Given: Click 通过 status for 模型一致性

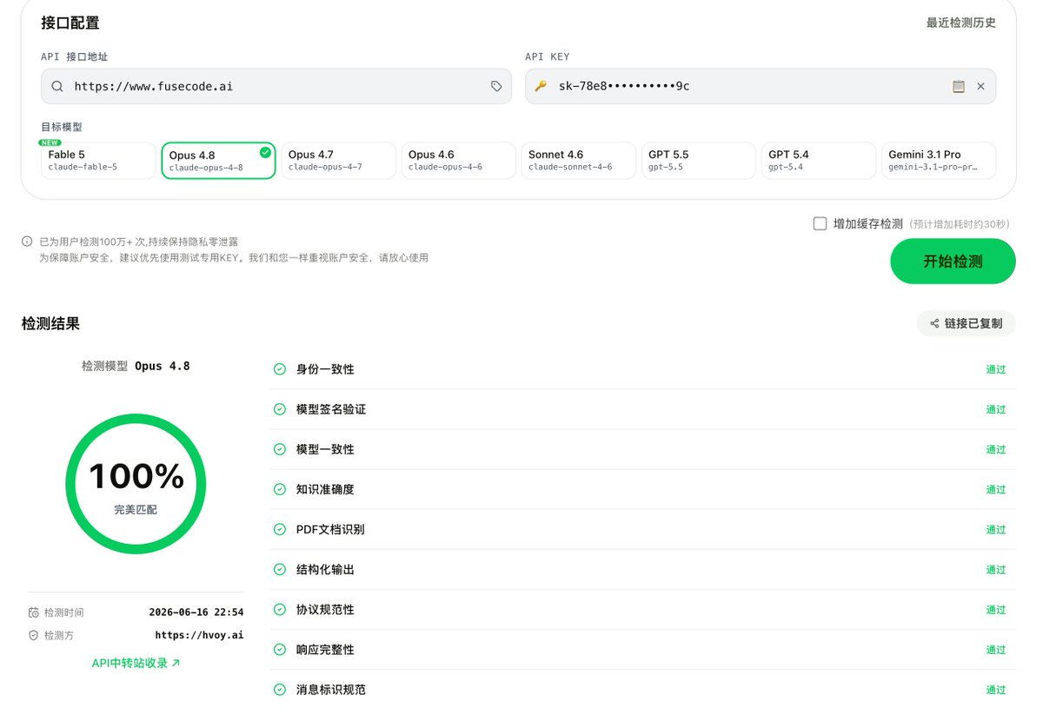Looking at the screenshot, I should (995, 449).
